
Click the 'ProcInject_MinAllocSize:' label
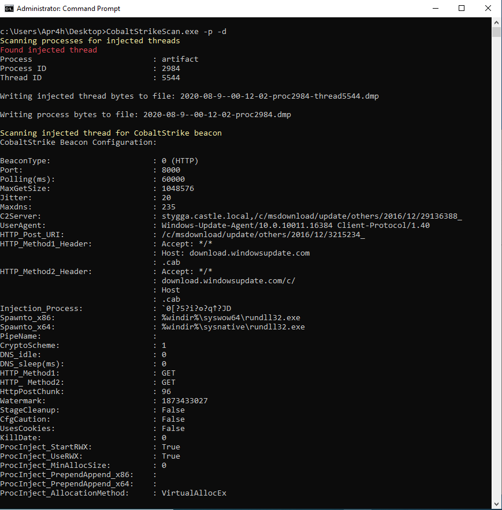55,466
